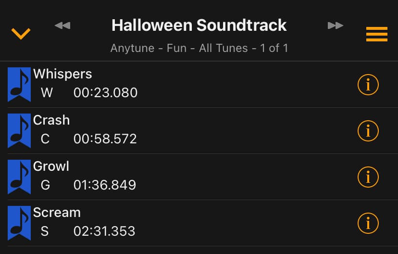This screenshot has height=254, width=398.
Task: Skip to the next tune
Action: point(336,25)
